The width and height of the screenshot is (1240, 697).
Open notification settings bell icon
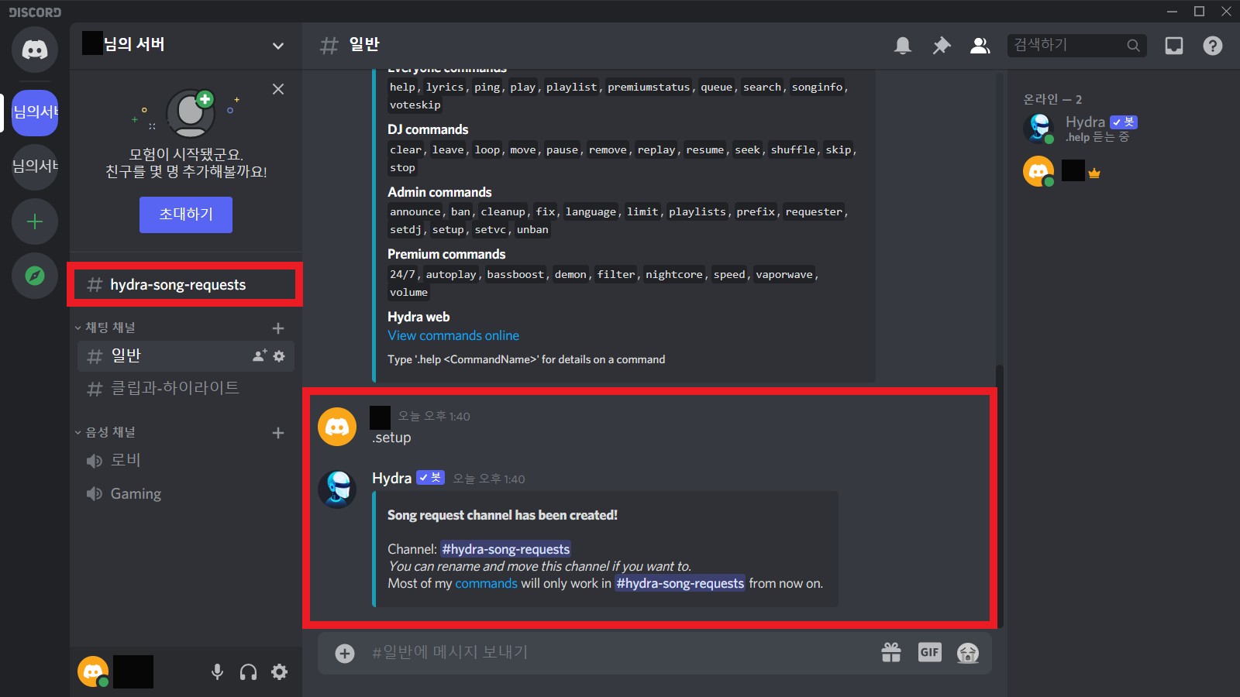tap(903, 46)
